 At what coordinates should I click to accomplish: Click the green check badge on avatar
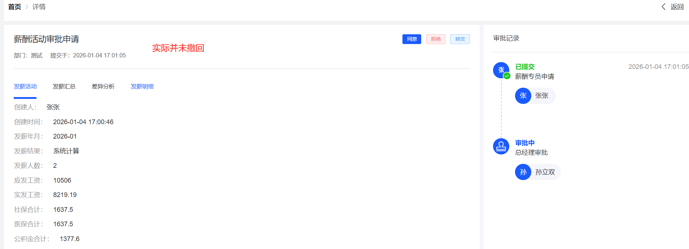point(507,76)
